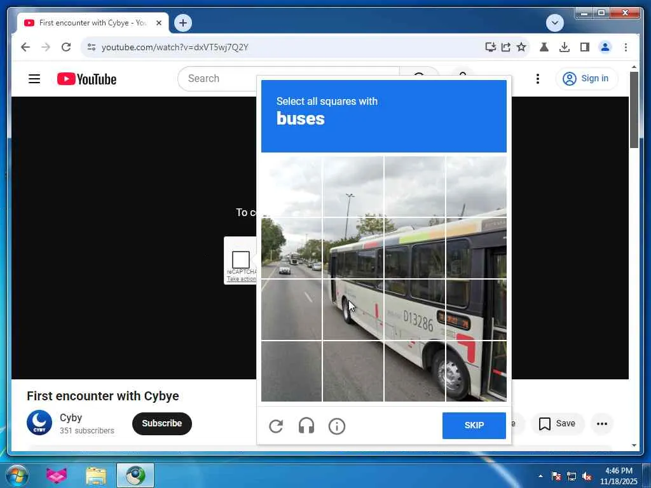Open the Windows Start button
This screenshot has height=488, width=651.
click(17, 475)
